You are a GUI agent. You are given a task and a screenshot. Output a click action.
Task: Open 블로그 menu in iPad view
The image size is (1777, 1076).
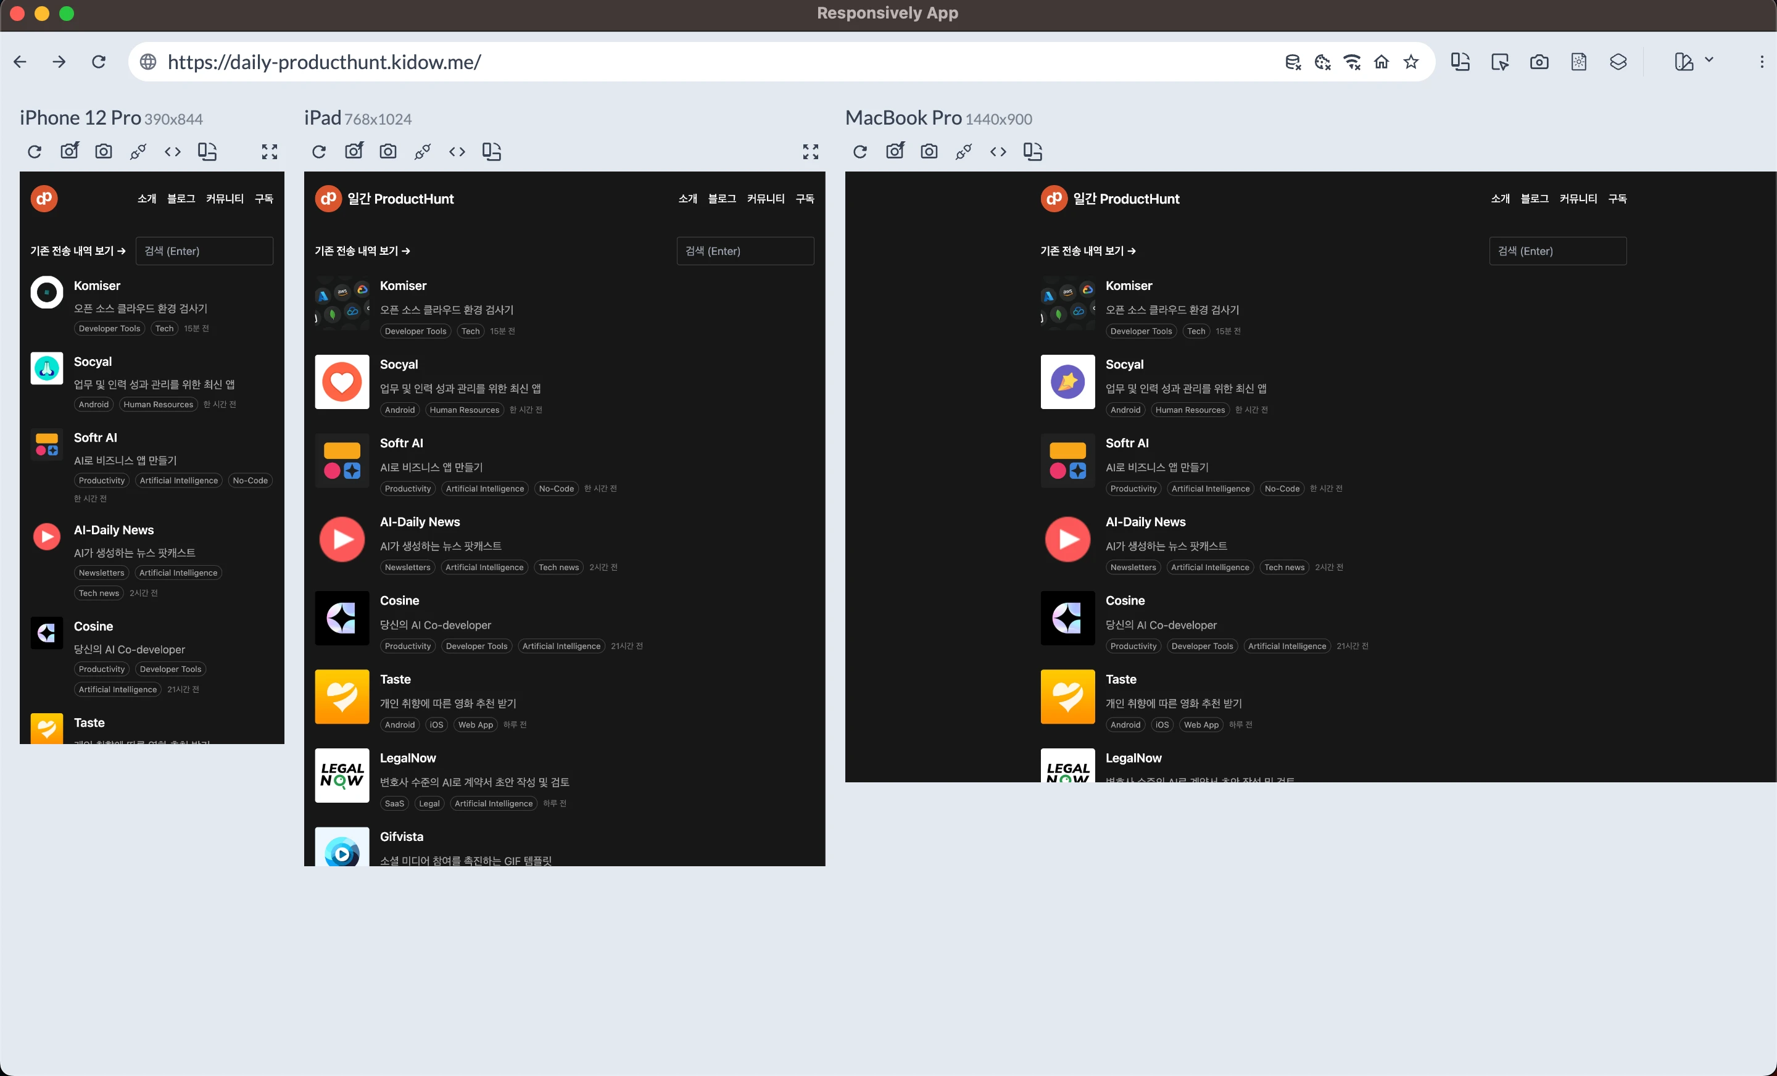(x=722, y=198)
